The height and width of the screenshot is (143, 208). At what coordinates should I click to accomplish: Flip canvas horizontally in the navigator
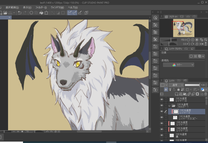coord(202,44)
